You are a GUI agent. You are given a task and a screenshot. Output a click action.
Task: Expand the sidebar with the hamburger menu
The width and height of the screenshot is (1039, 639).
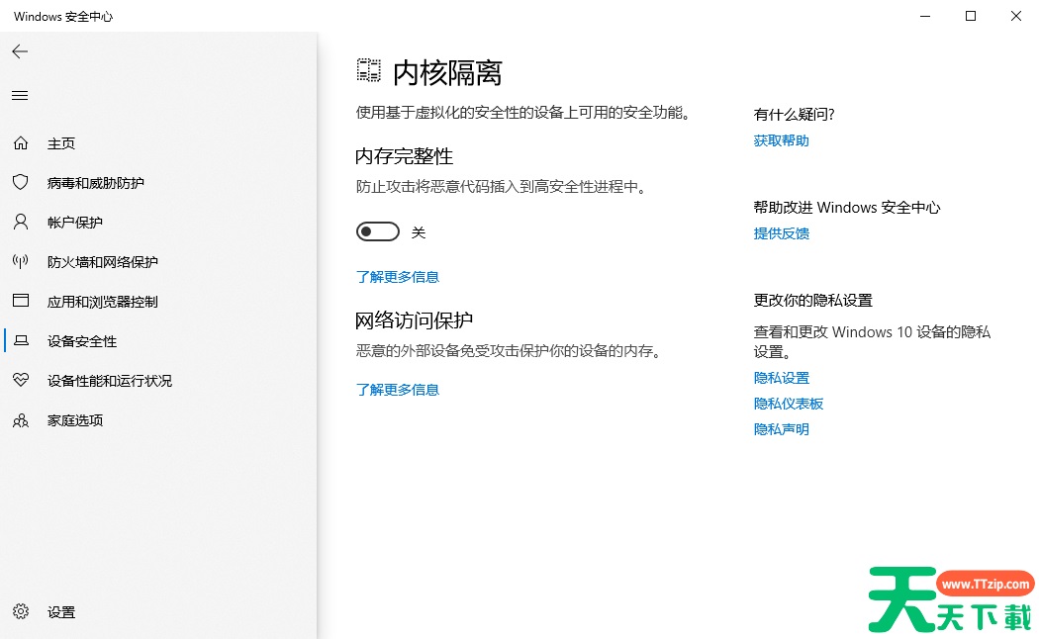tap(20, 95)
